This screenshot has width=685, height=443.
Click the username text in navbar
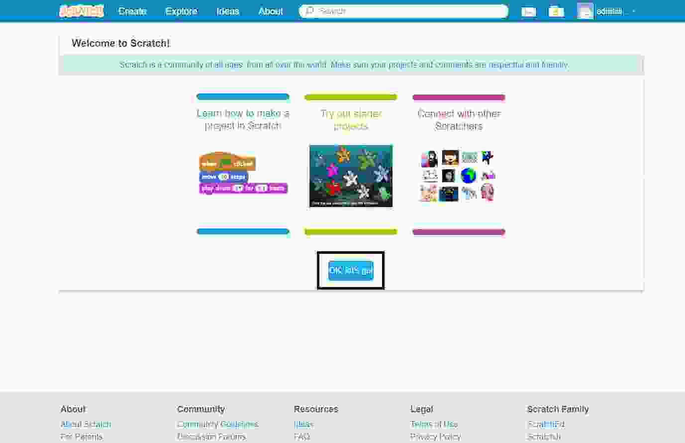pyautogui.click(x=610, y=11)
